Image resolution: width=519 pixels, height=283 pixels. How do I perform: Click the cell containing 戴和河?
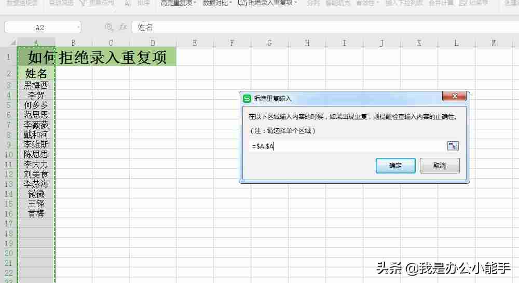tap(36, 134)
